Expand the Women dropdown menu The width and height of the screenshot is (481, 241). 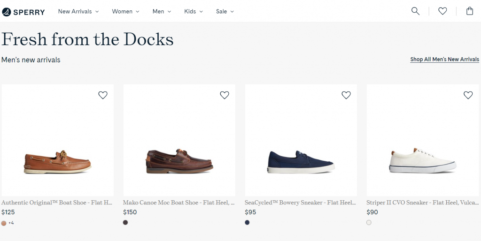pyautogui.click(x=125, y=11)
